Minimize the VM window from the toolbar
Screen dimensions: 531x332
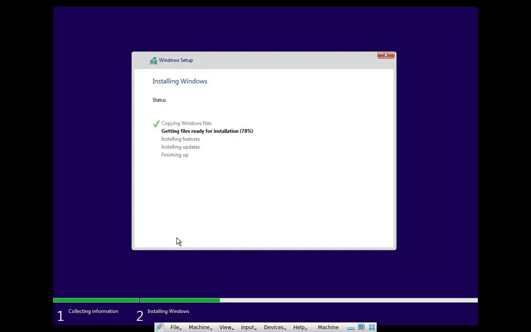(351, 327)
